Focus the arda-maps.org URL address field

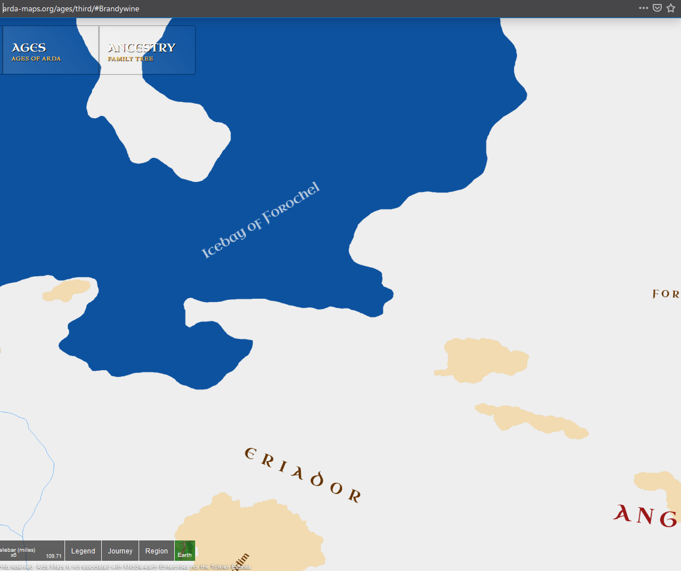click(317, 8)
